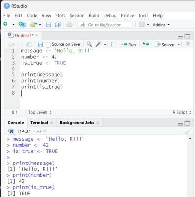This screenshot has height=197, width=195.
Task: Open the Session menu
Action: pos(77,16)
